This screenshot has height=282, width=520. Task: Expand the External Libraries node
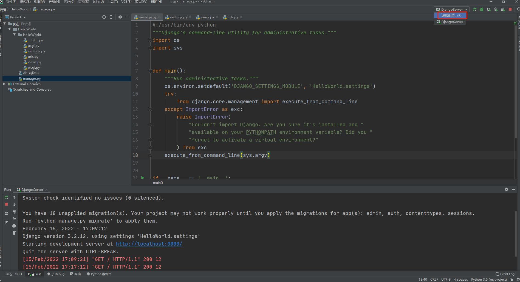4,84
